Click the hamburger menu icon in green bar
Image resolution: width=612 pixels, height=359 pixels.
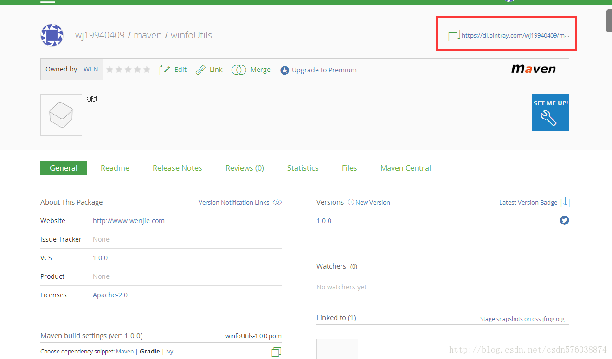(x=48, y=1)
